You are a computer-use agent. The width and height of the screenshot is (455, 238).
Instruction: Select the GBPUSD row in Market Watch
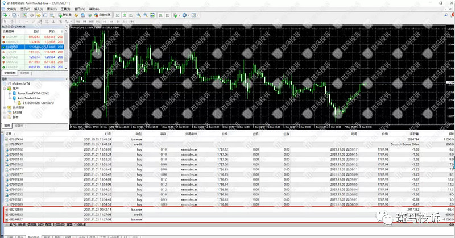(x=32, y=41)
